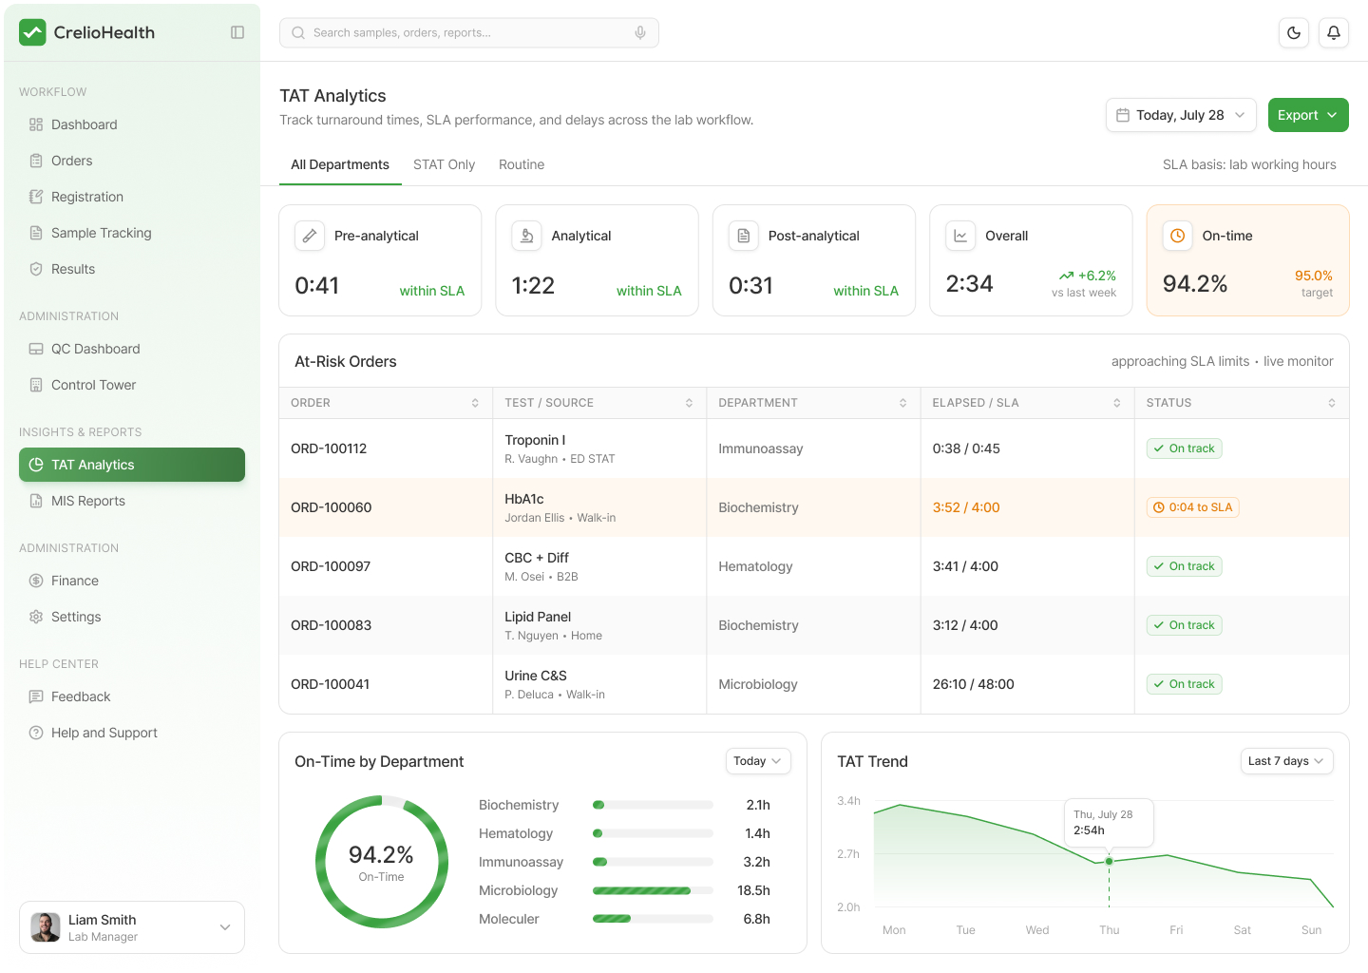Click the microphone voice search icon

pyautogui.click(x=640, y=32)
